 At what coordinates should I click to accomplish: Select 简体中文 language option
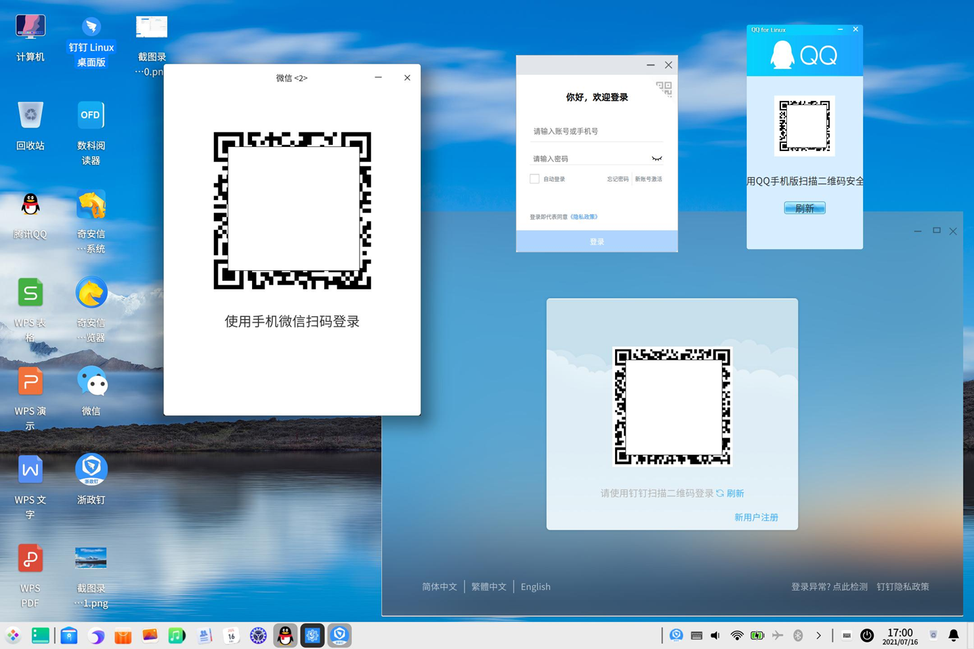coord(439,587)
